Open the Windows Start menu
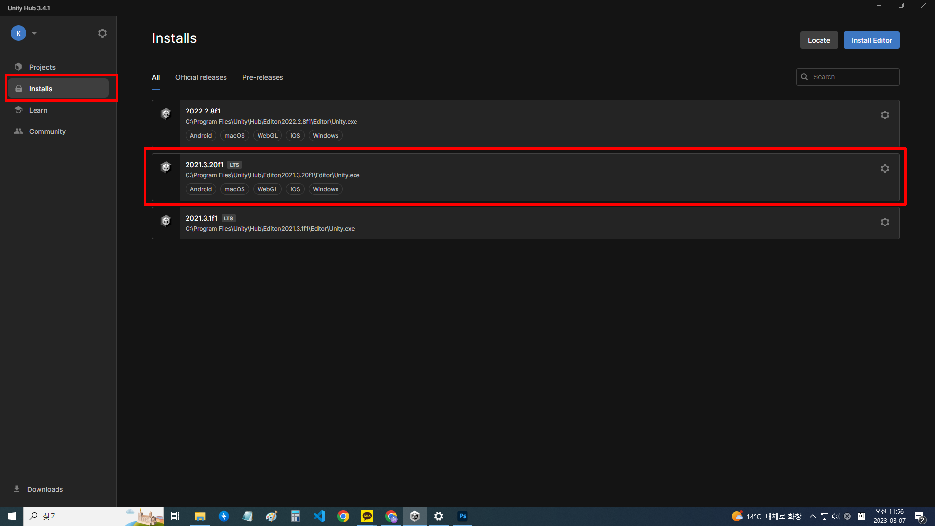Viewport: 935px width, 526px height. point(12,516)
